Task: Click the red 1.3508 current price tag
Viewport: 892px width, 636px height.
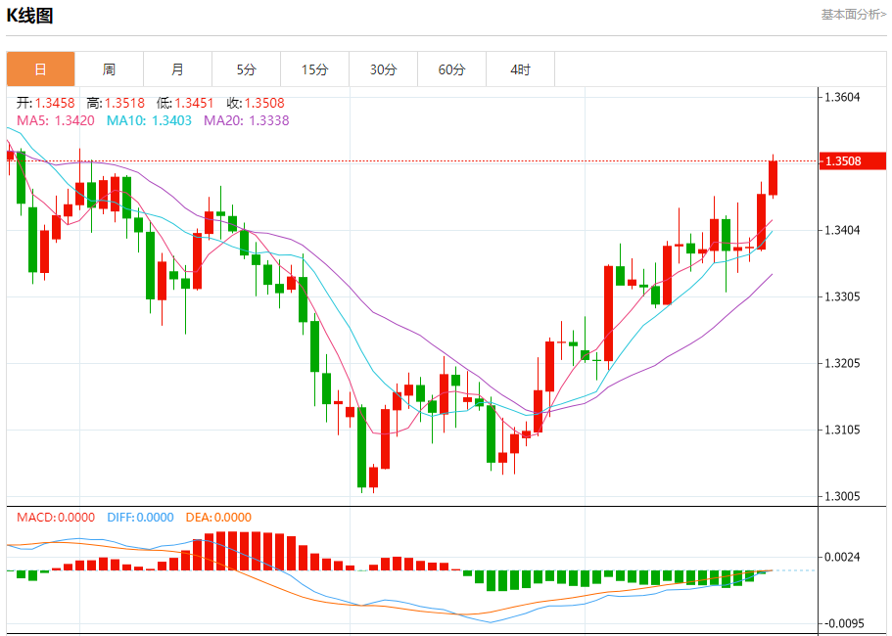Action: 854,160
